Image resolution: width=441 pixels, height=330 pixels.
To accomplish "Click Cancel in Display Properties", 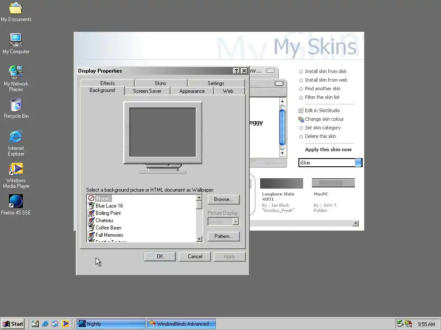I will 195,257.
